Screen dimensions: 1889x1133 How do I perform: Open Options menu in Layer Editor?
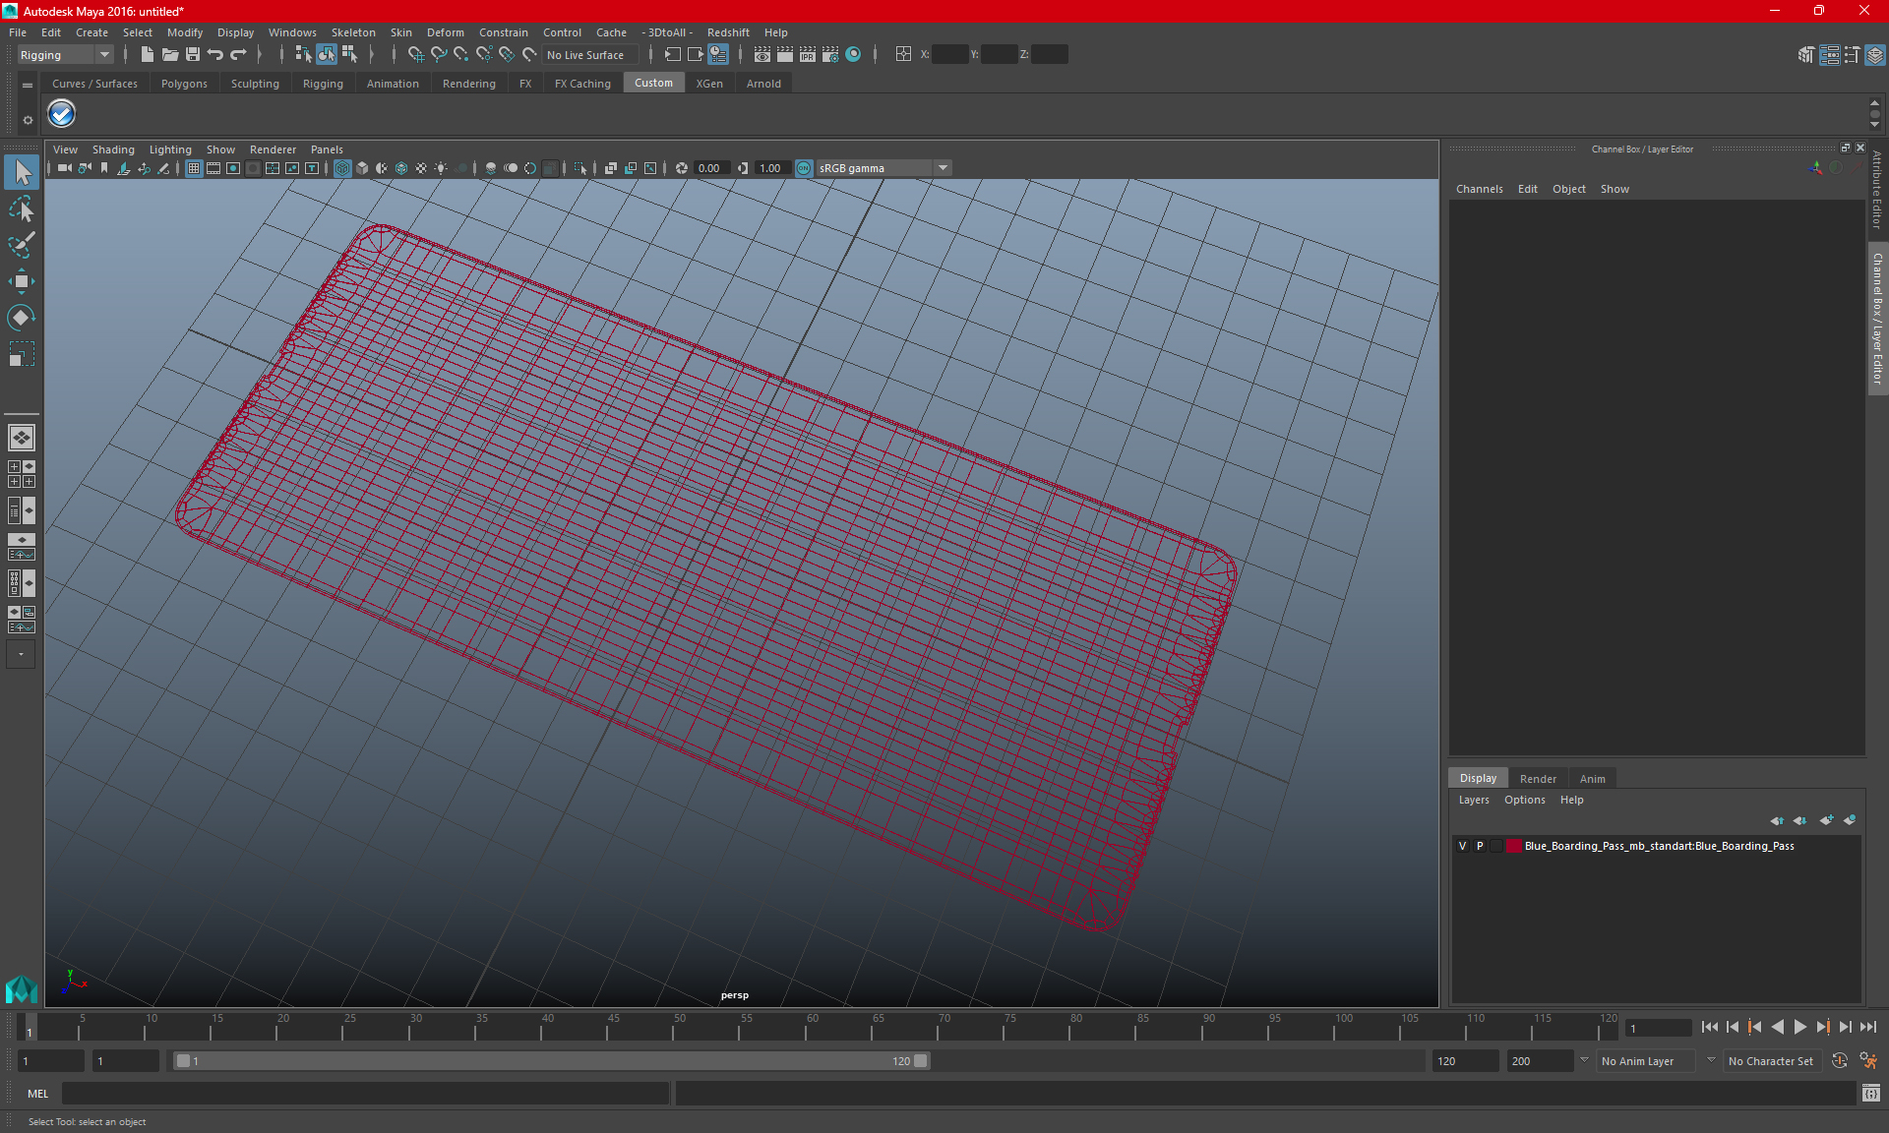pos(1524,800)
